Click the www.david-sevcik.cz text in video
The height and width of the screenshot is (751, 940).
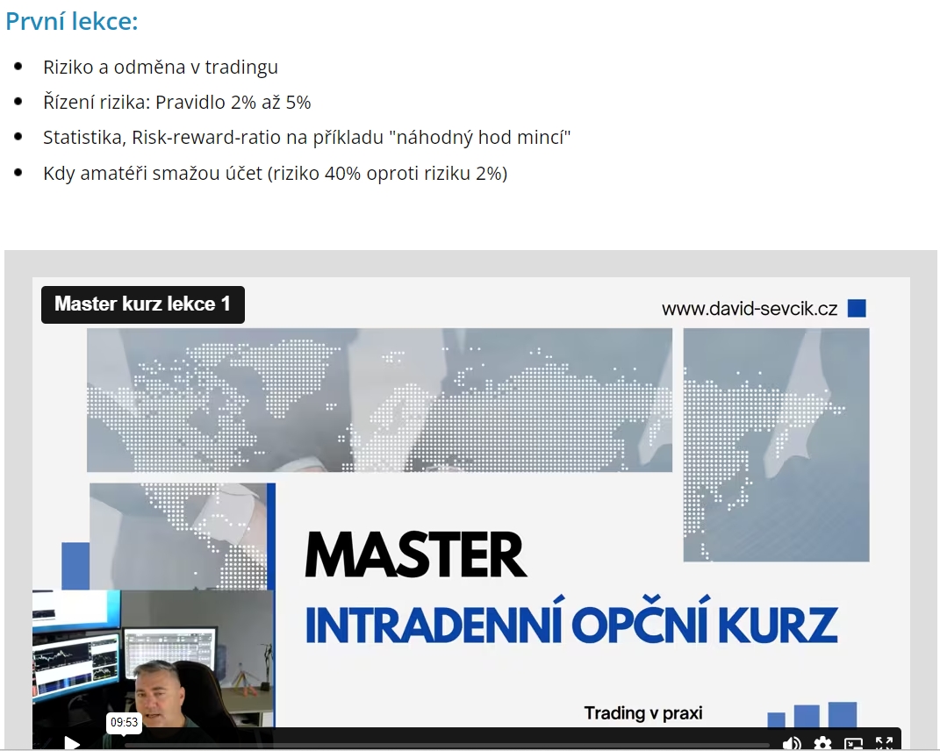(x=750, y=309)
